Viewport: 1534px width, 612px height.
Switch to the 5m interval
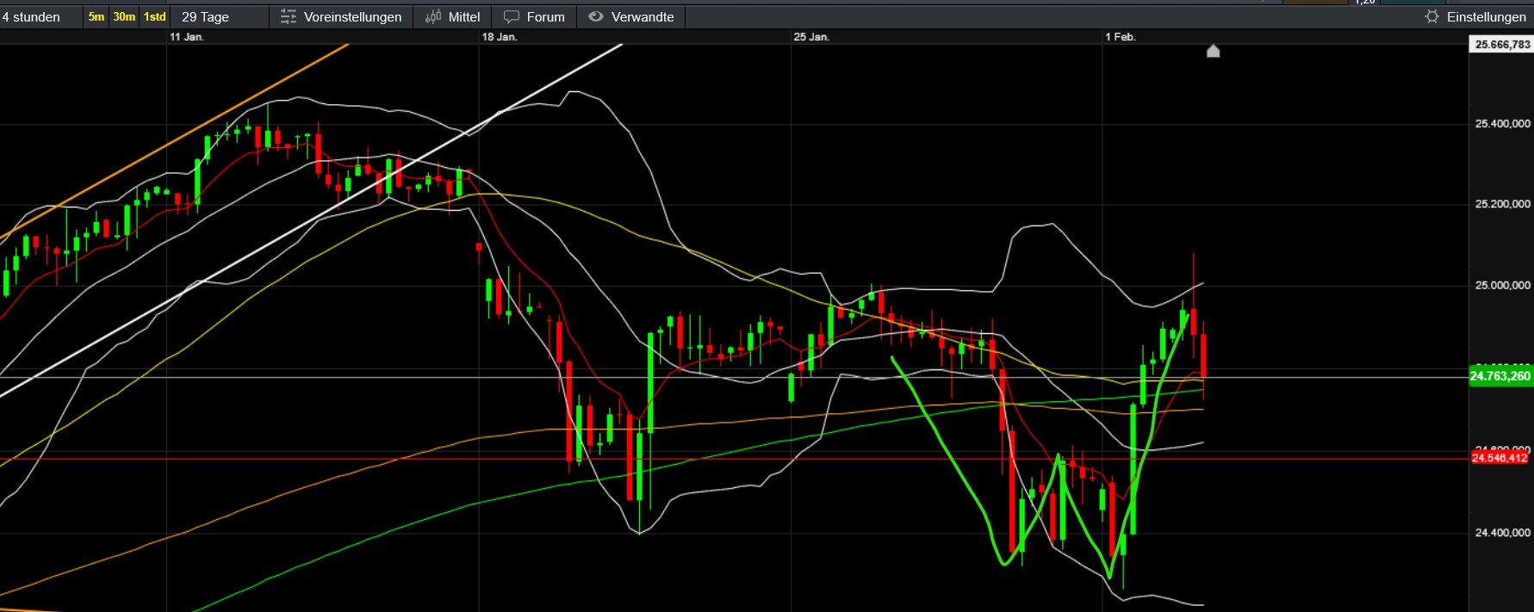click(x=96, y=17)
